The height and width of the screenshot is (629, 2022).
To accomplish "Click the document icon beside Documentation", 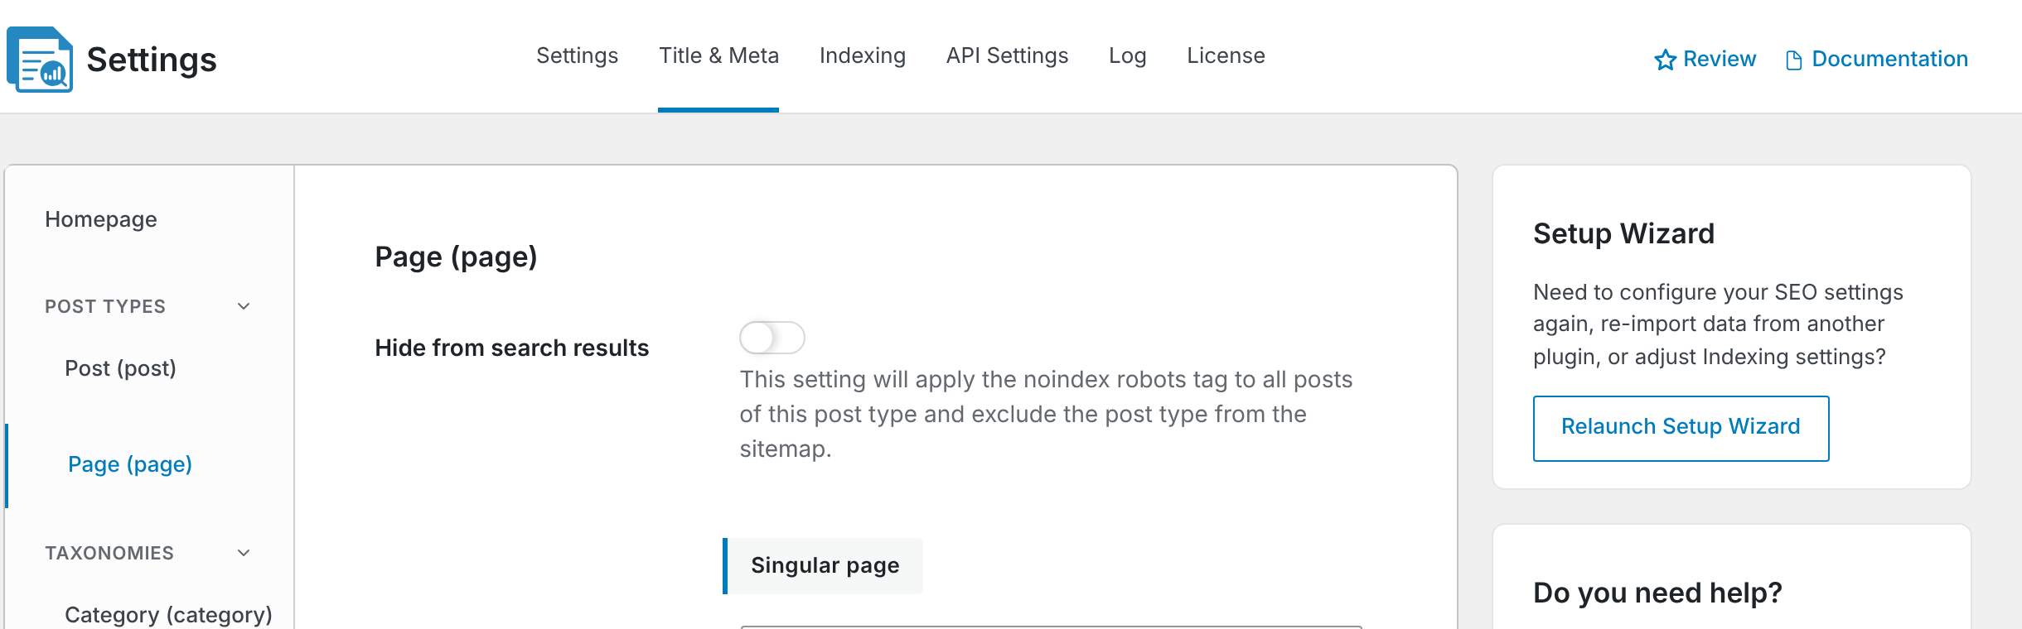I will tap(1794, 60).
